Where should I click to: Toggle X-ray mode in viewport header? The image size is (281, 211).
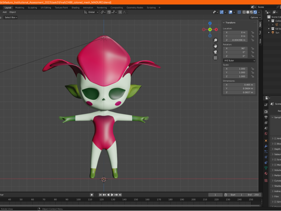[x=239, y=12]
